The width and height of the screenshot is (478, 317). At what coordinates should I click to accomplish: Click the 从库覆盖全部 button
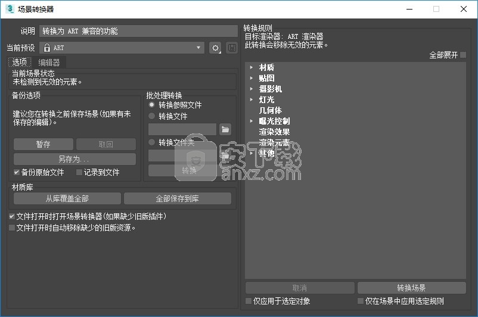67,199
